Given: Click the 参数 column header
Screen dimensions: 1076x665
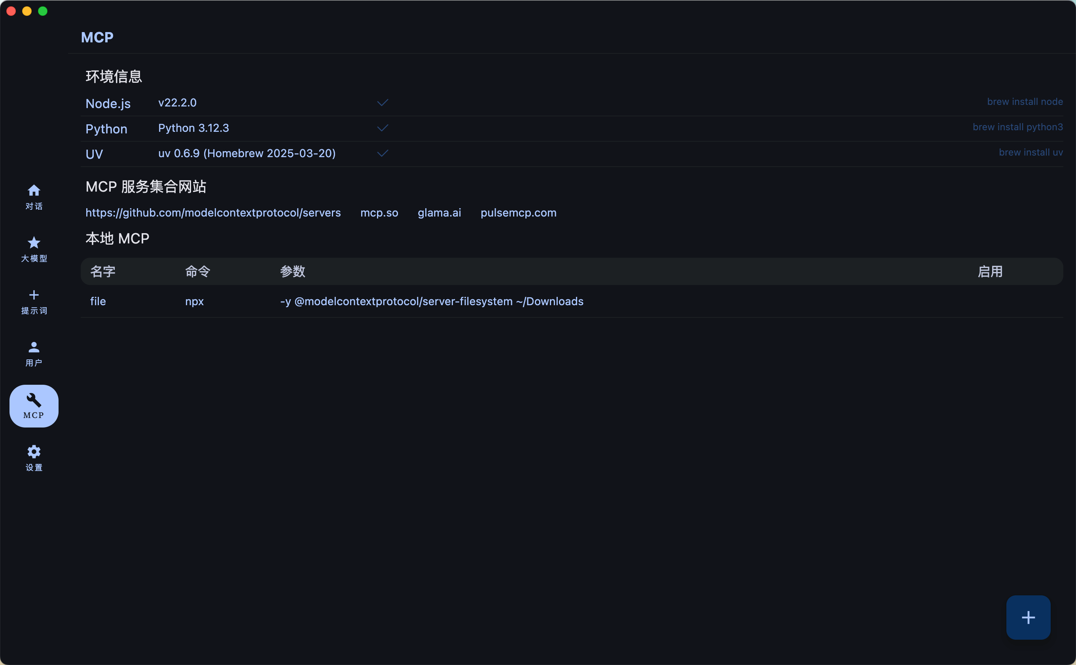Looking at the screenshot, I should 292,272.
